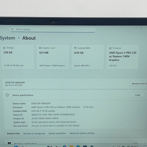Click the 'System type' row label
The image size is (147, 147).
point(19,122)
